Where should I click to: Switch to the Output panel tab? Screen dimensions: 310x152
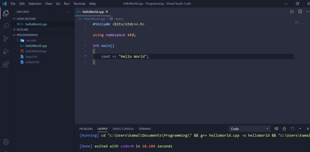(103, 129)
